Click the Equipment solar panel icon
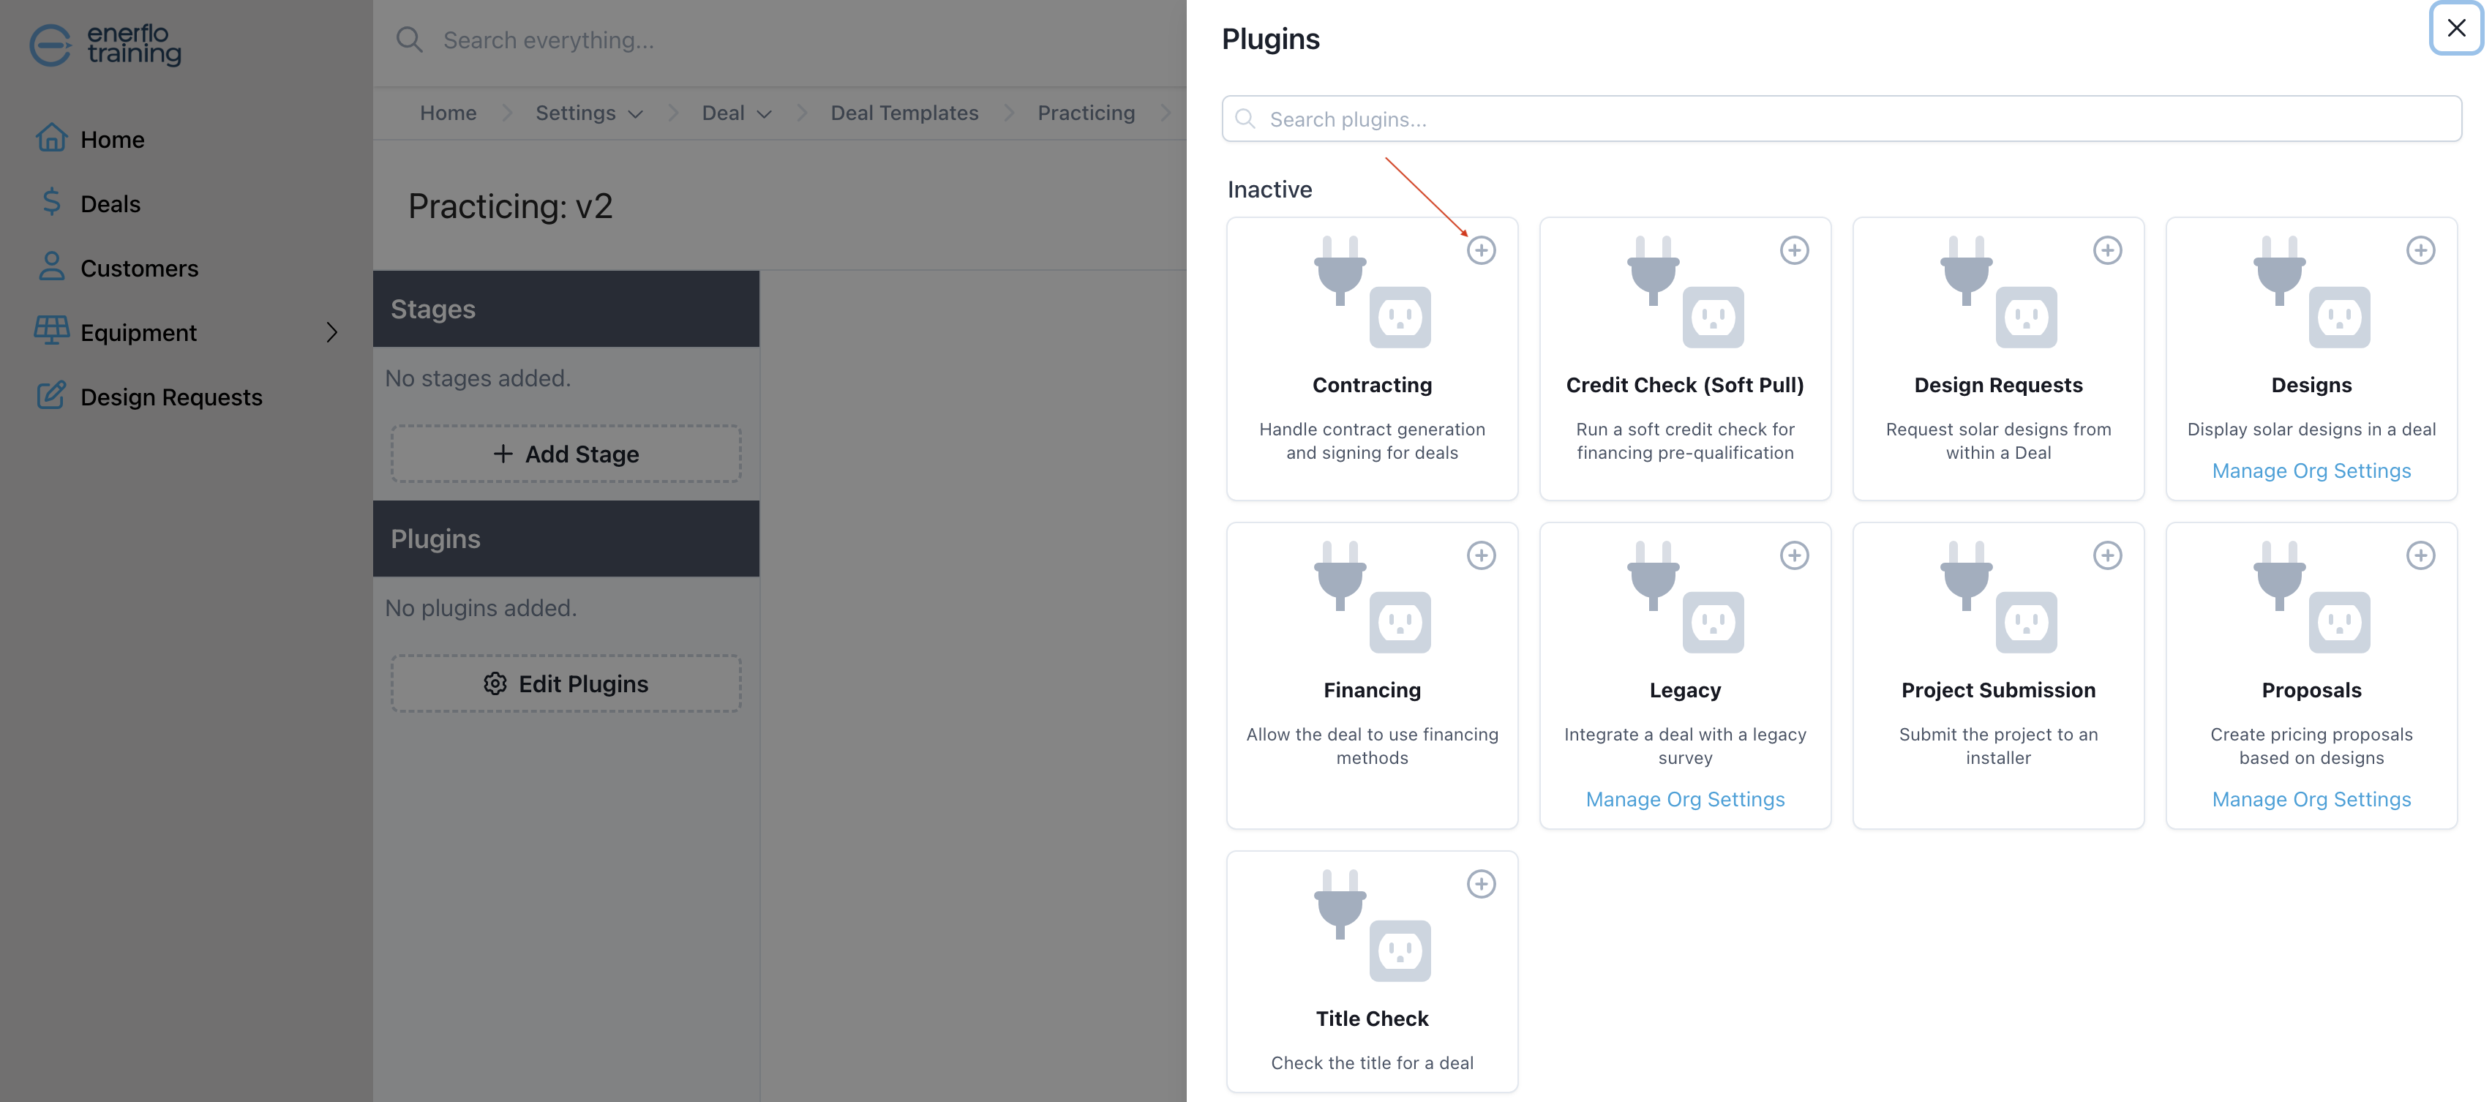This screenshot has height=1102, width=2492. [x=51, y=330]
